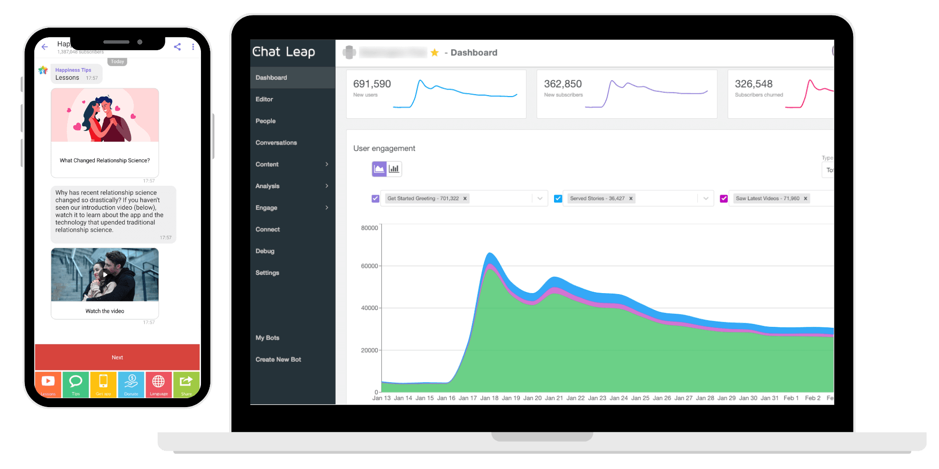Open Served Stories dropdown arrow

click(x=706, y=198)
